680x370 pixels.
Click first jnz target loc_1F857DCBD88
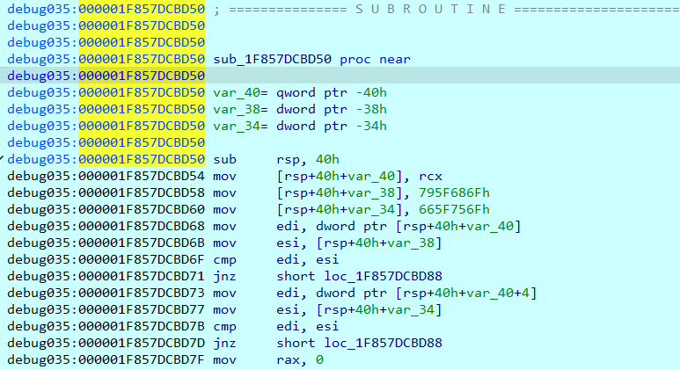[x=383, y=277]
